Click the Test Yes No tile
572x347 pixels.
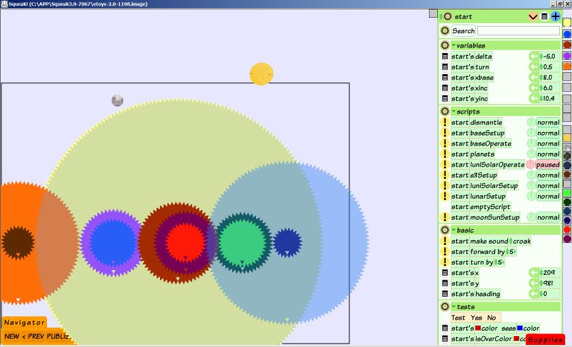[476, 318]
